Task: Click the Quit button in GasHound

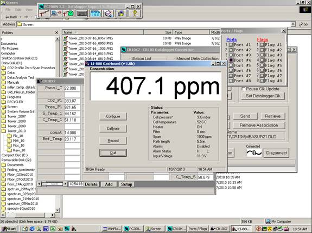Action: click(x=113, y=152)
